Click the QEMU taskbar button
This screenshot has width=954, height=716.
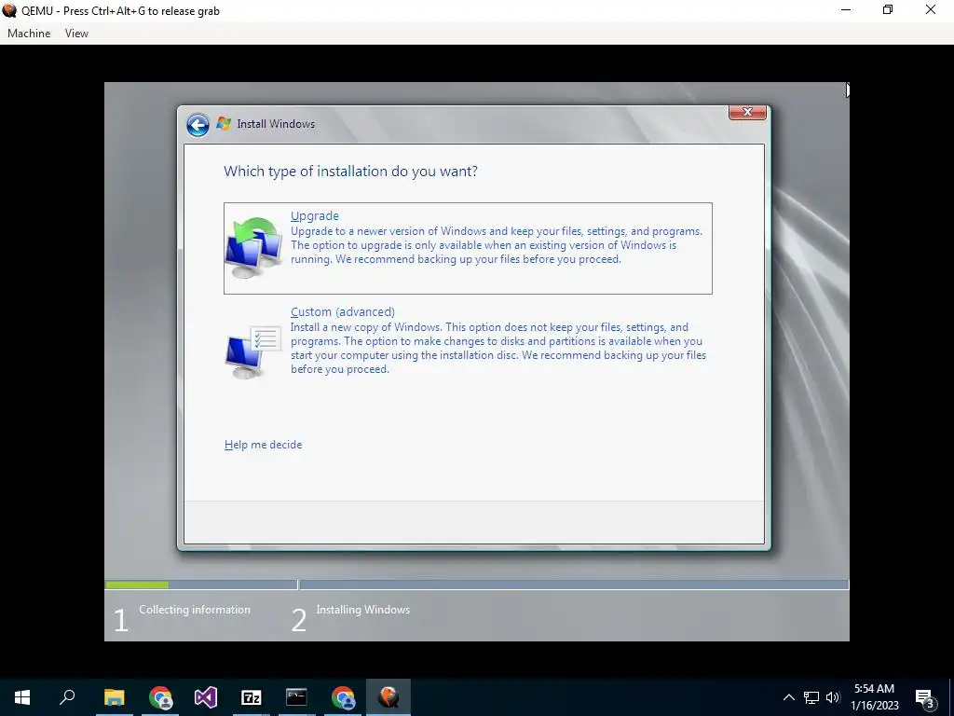point(388,697)
